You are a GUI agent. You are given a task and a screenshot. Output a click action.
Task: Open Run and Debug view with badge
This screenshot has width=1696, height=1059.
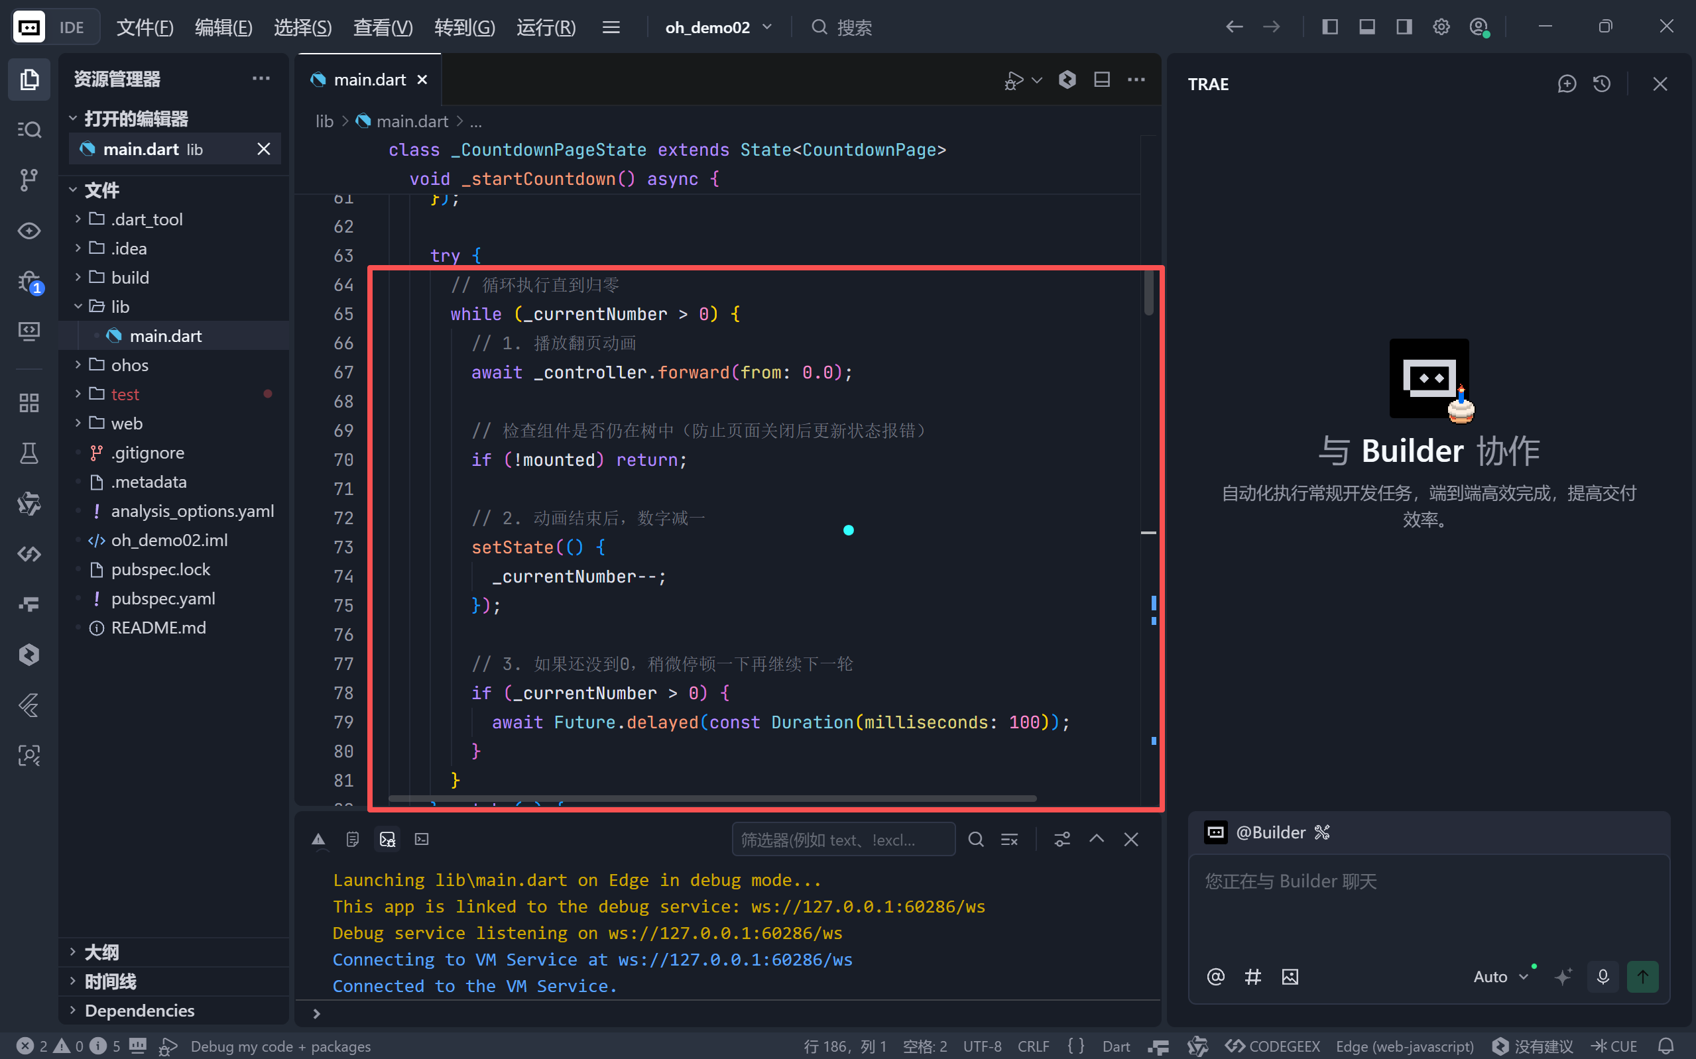coord(29,282)
